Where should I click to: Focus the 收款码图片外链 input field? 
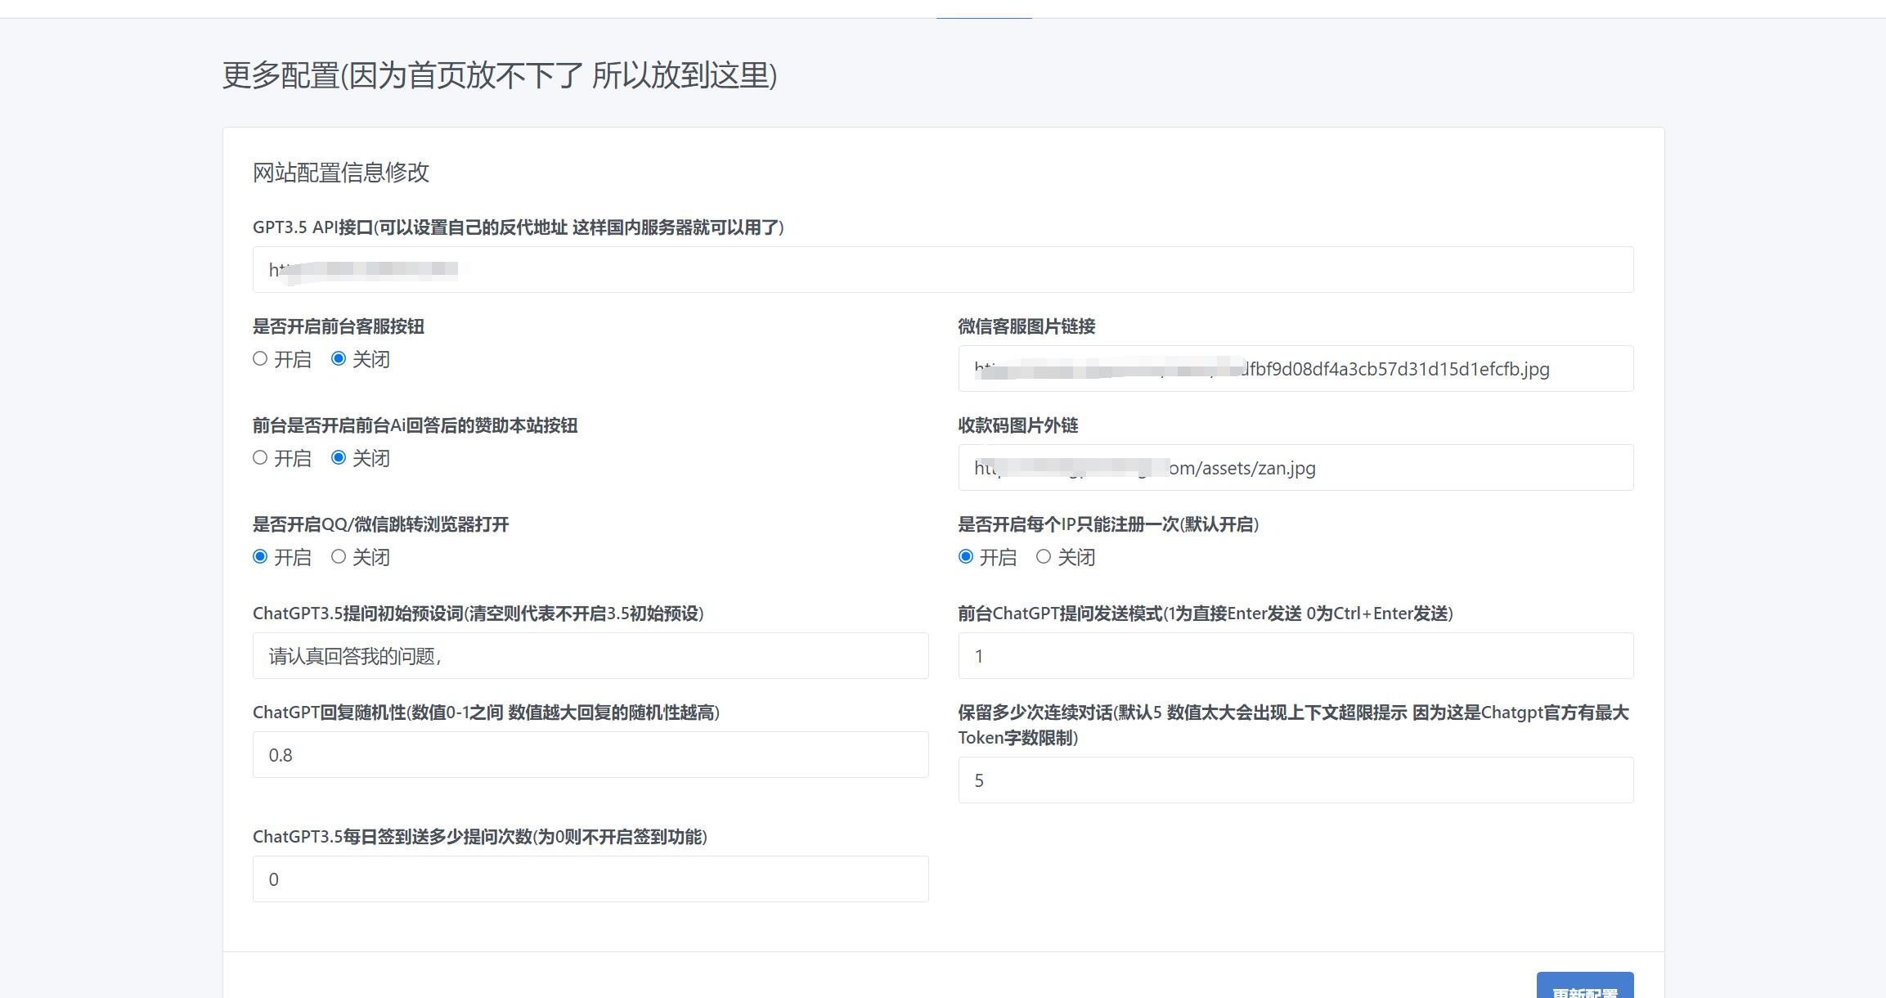[x=1296, y=468]
